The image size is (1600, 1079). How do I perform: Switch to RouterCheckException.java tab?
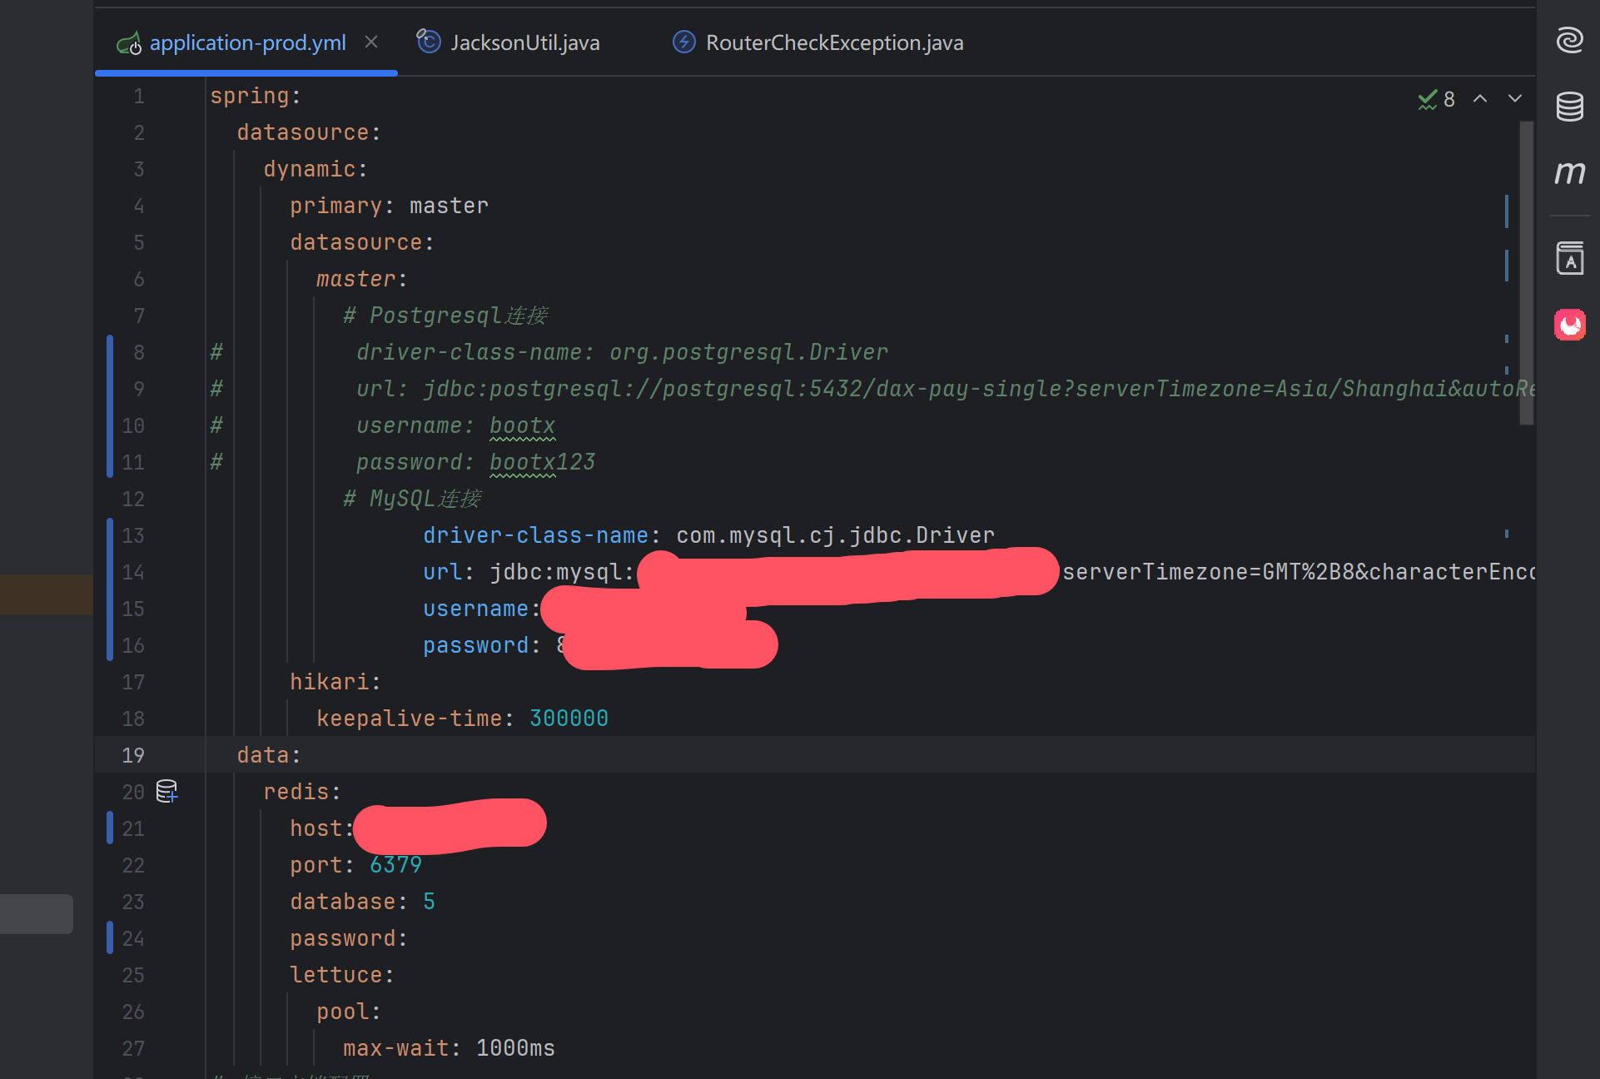(834, 42)
